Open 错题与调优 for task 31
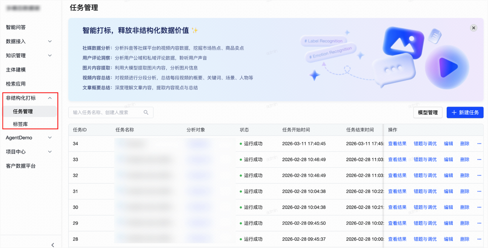This screenshot has width=488, height=248. pos(425,191)
